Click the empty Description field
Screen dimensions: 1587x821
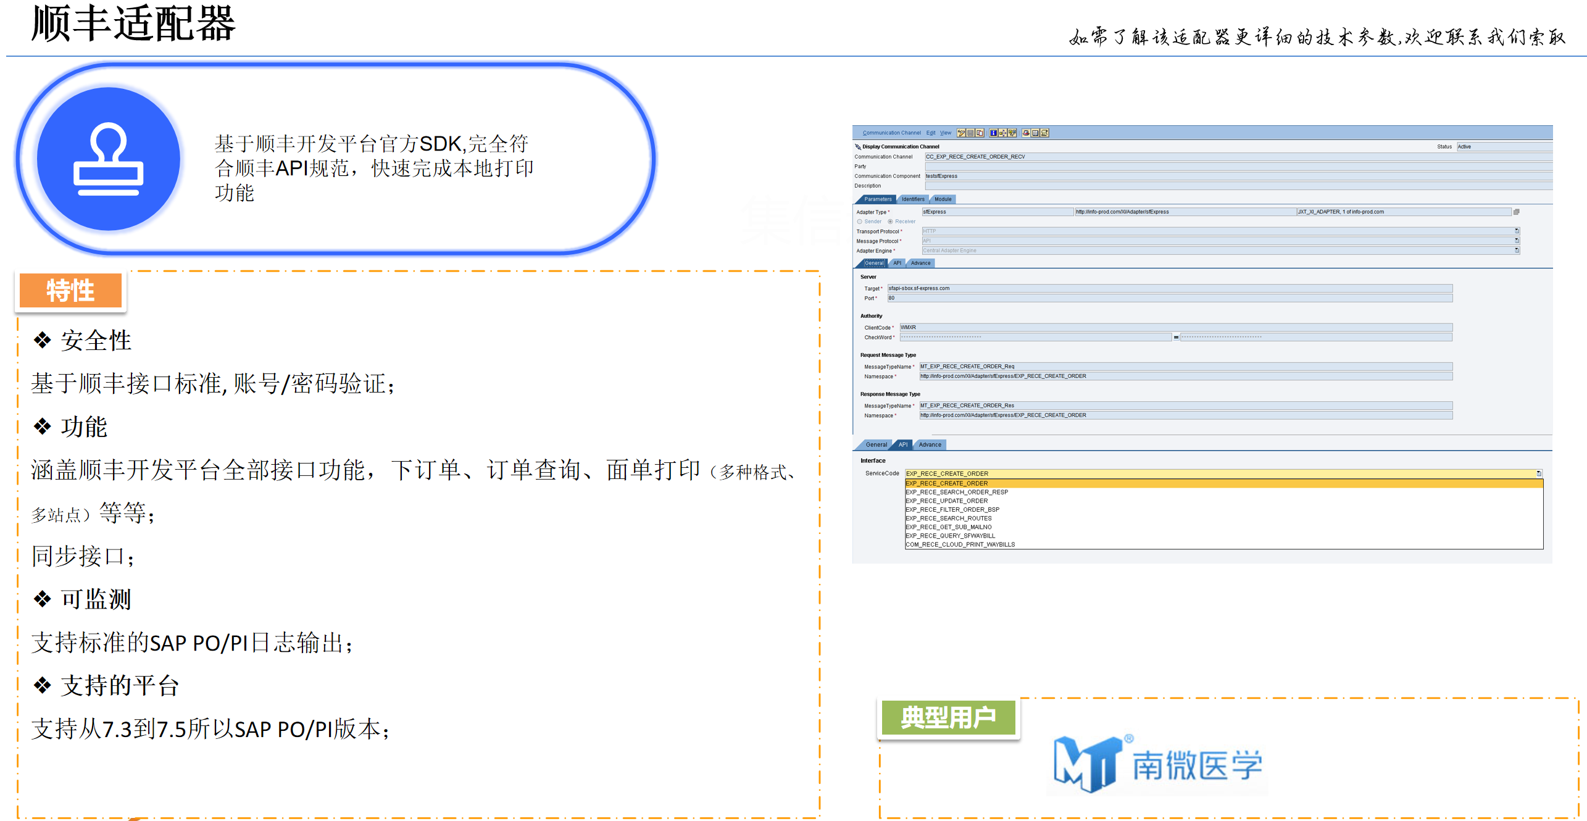(x=1238, y=186)
